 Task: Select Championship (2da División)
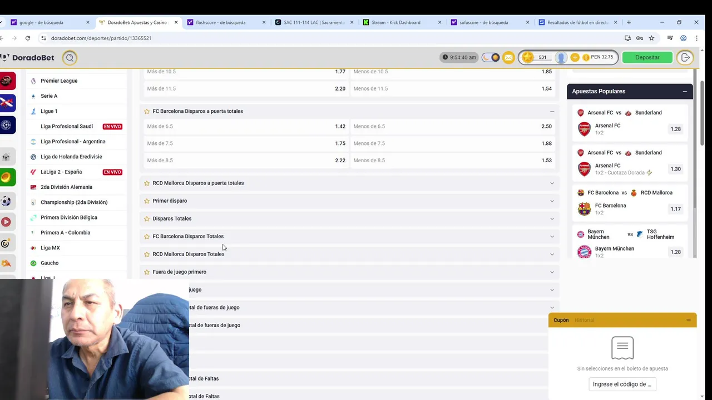(74, 202)
